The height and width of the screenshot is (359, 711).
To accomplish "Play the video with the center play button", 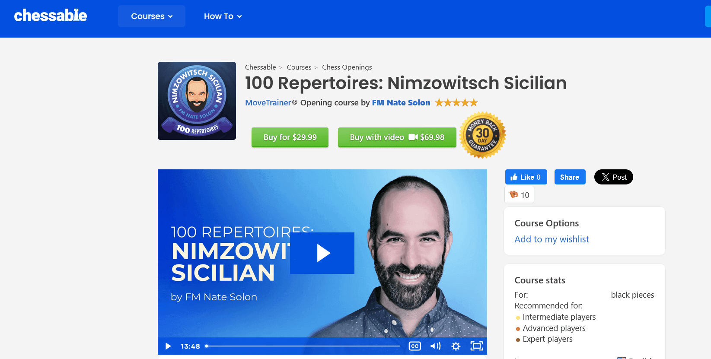I will [x=322, y=253].
